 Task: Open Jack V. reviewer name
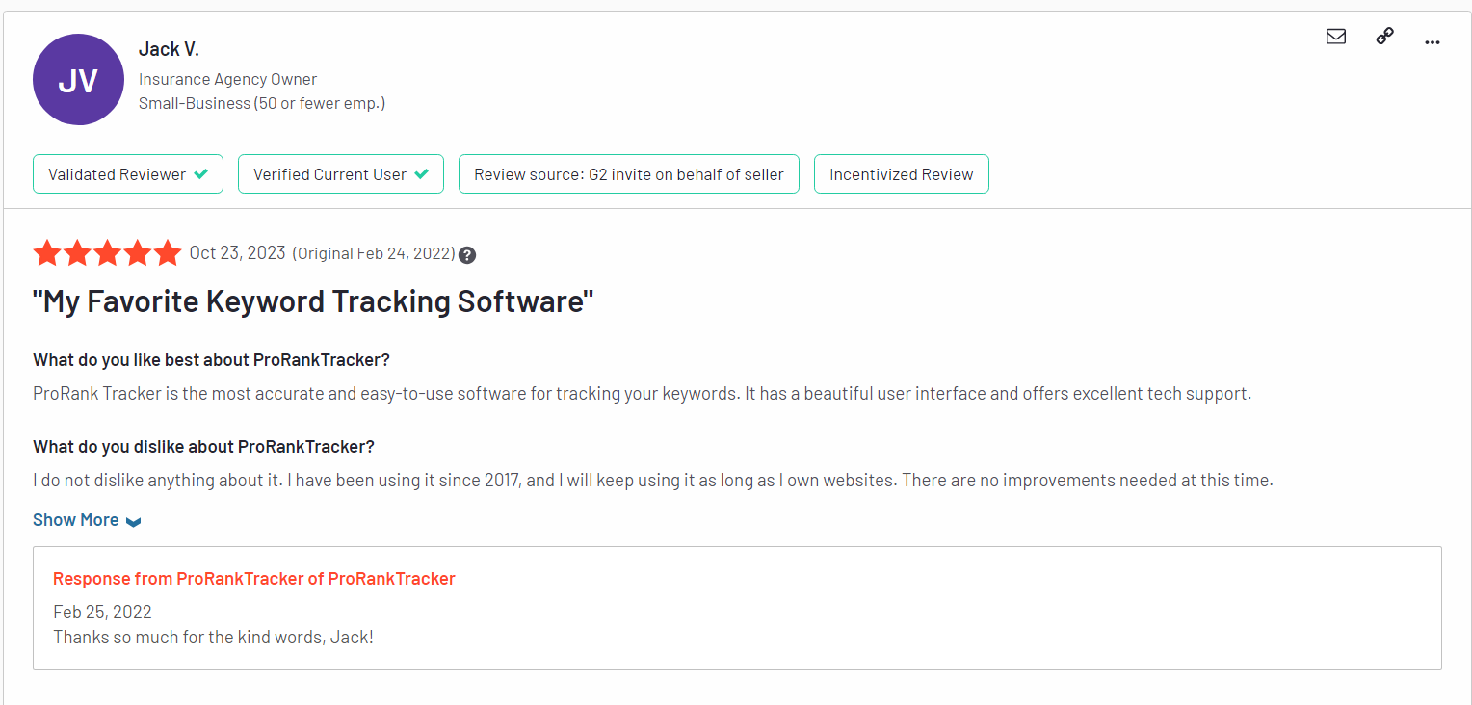point(169,49)
